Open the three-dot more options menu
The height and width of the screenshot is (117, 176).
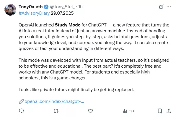pyautogui.click(x=169, y=7)
